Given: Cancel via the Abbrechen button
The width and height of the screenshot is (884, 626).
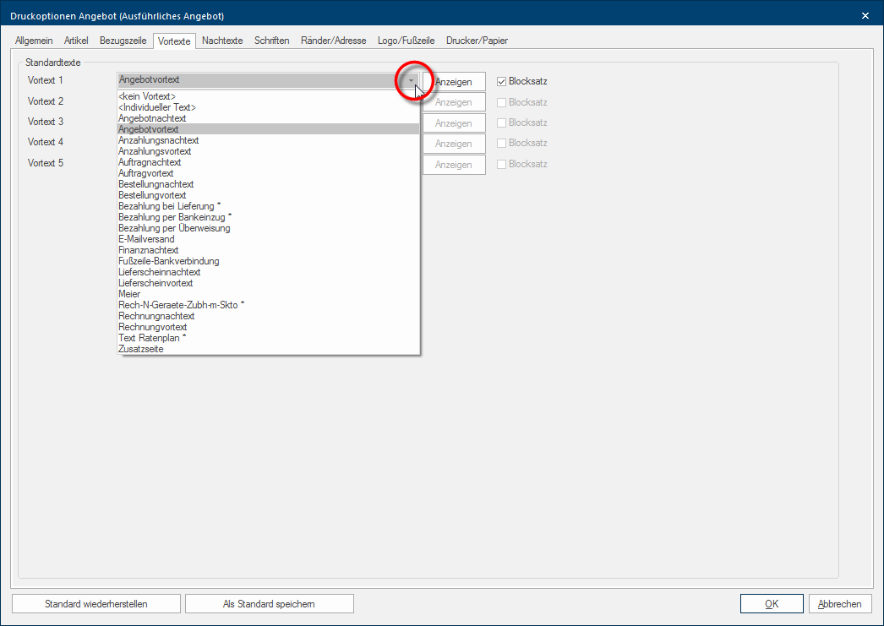Looking at the screenshot, I should [x=839, y=604].
